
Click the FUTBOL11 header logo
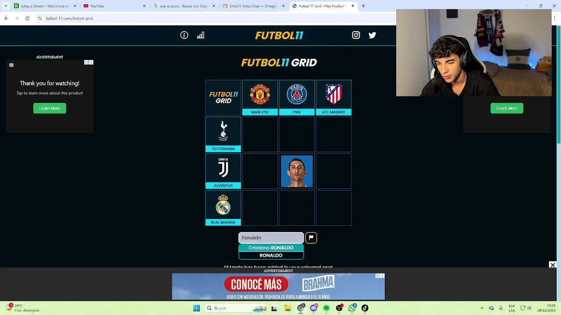tap(279, 35)
